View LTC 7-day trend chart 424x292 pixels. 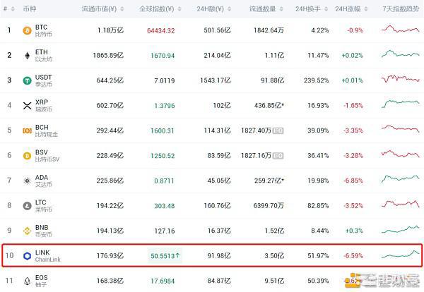[x=400, y=203]
